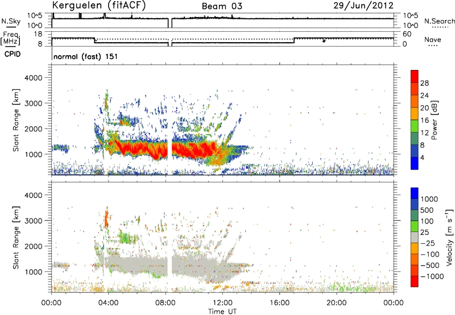Image resolution: width=455 pixels, height=315 pixels.
Task: Click the "Beam 03" header label
Action: 222,6
